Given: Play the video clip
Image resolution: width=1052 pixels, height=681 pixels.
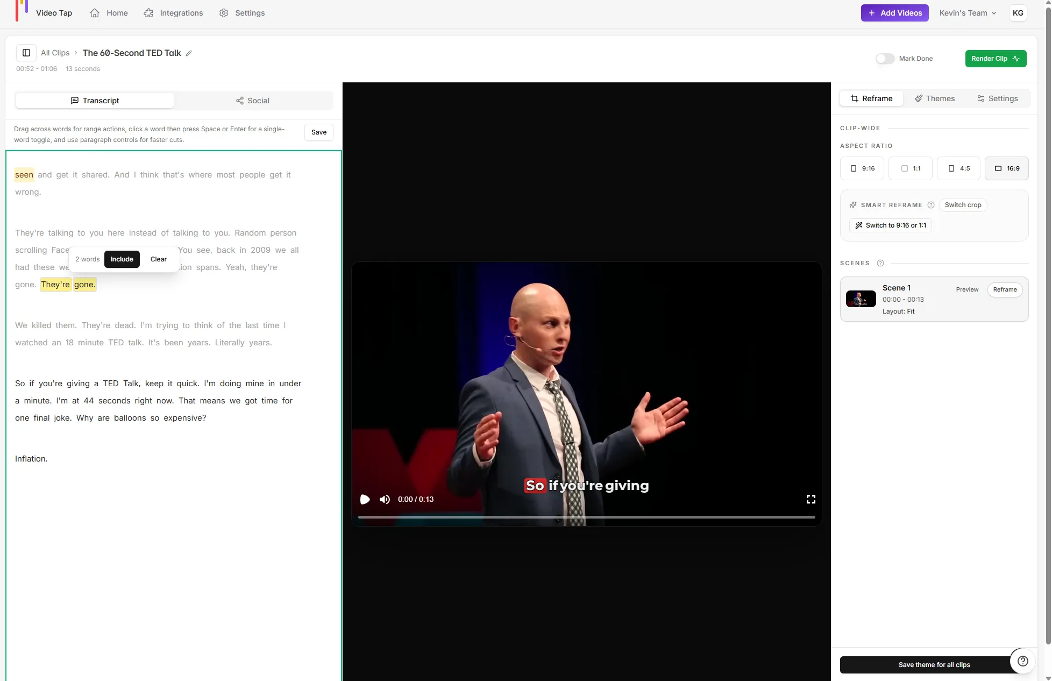Looking at the screenshot, I should (365, 499).
